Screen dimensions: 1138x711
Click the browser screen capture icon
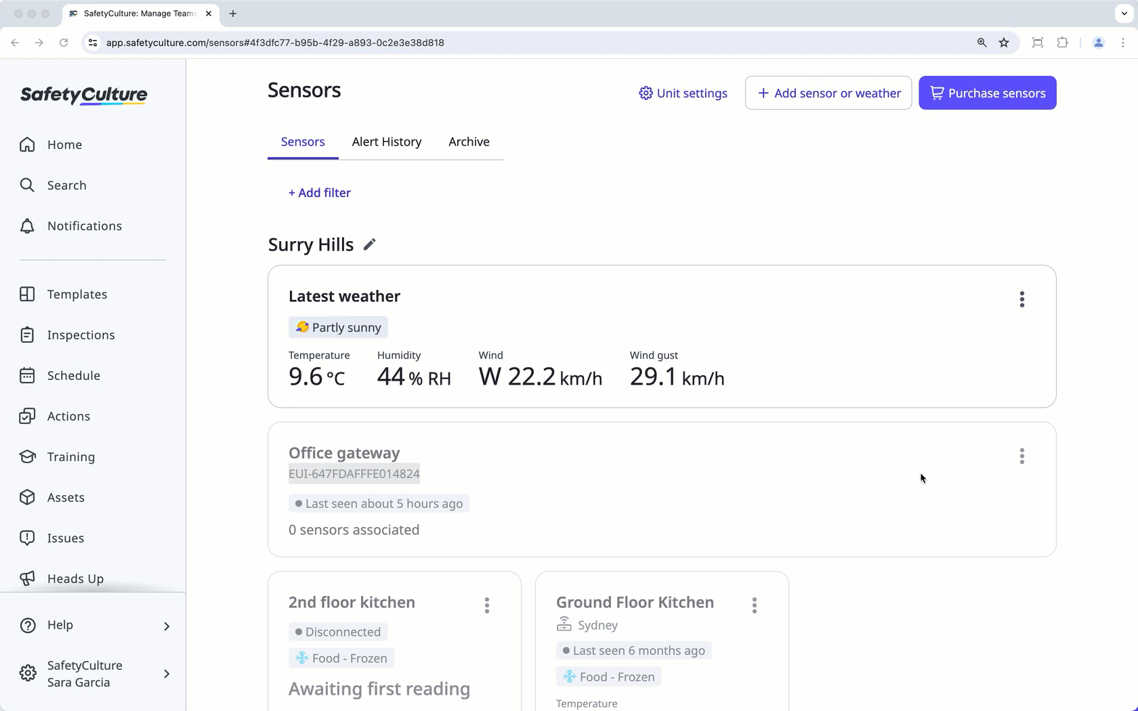point(1037,43)
